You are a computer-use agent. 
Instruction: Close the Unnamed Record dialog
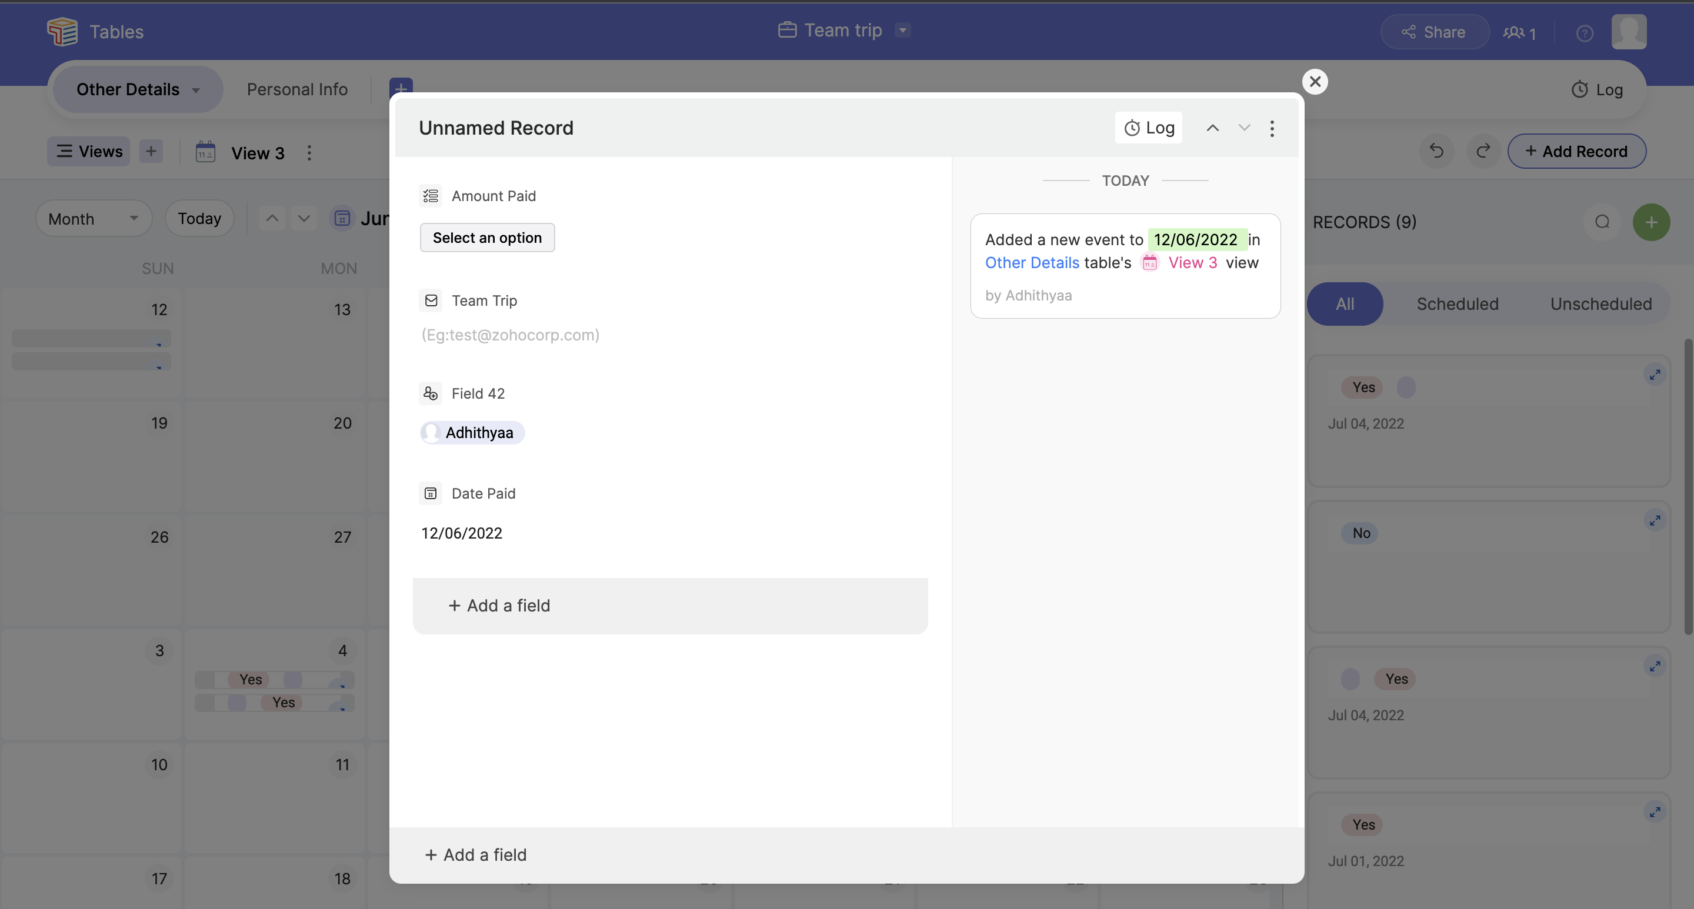point(1315,82)
